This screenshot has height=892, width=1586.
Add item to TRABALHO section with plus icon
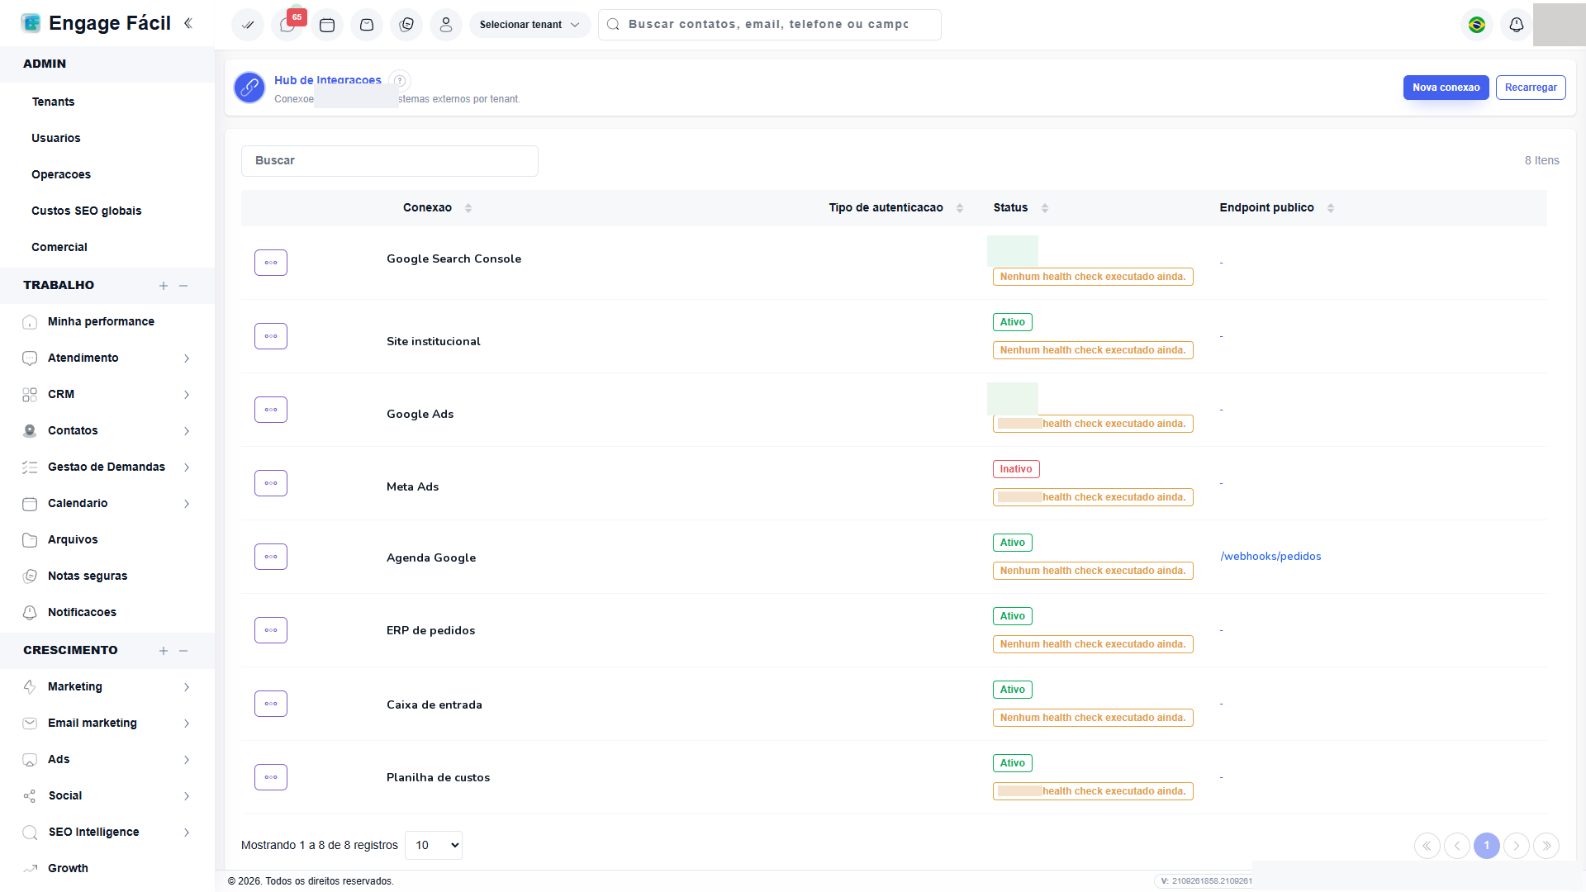pyautogui.click(x=164, y=286)
